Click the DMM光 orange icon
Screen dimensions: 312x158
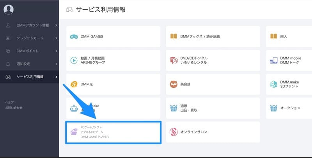click(x=74, y=84)
